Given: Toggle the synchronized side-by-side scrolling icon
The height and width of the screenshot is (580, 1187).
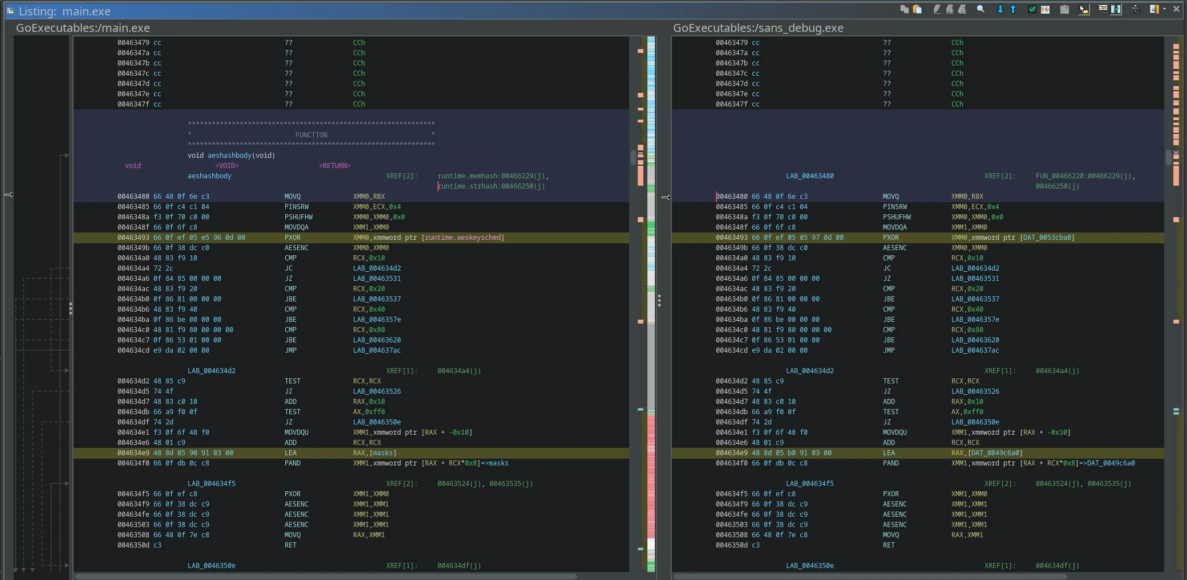Looking at the screenshot, I should [1116, 9].
